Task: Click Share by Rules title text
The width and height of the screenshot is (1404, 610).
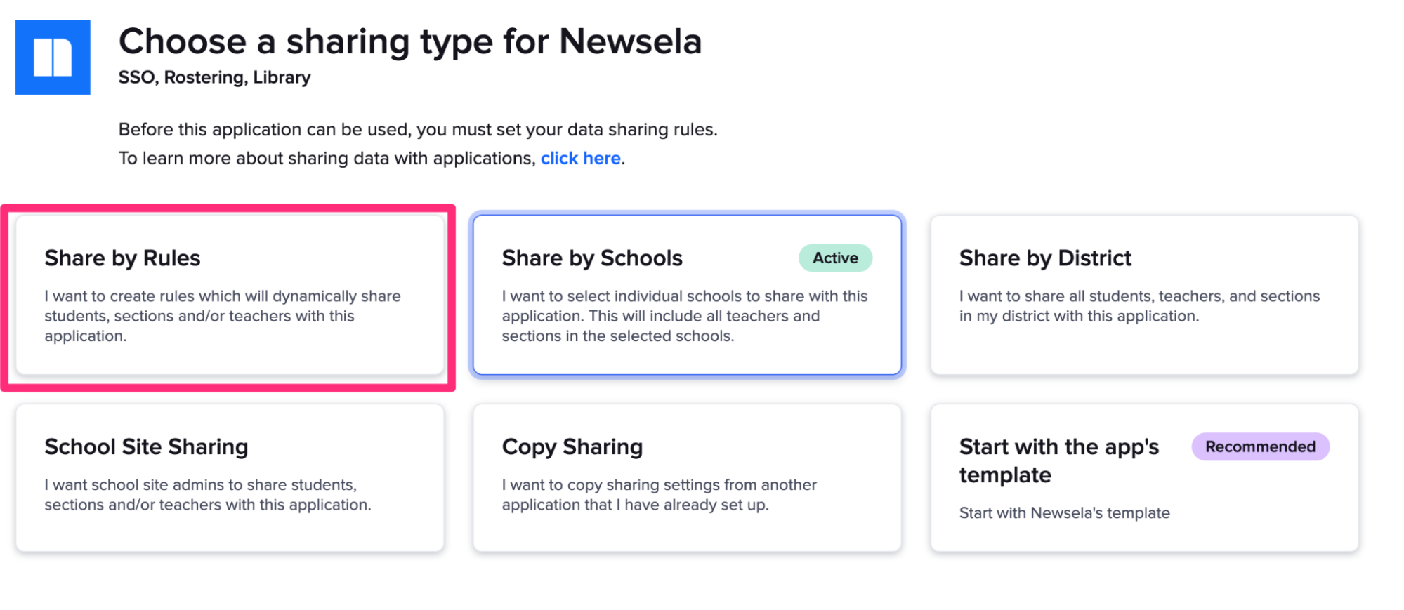Action: tap(122, 258)
